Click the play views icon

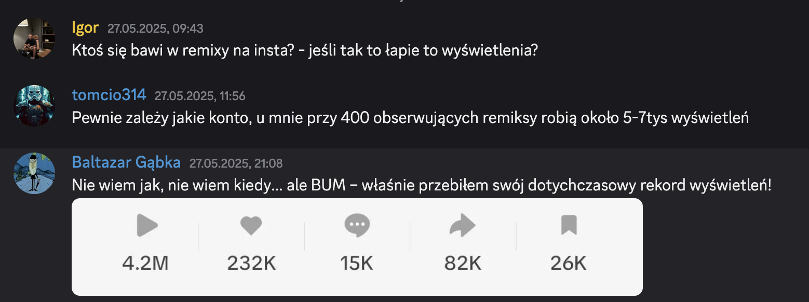click(x=146, y=226)
